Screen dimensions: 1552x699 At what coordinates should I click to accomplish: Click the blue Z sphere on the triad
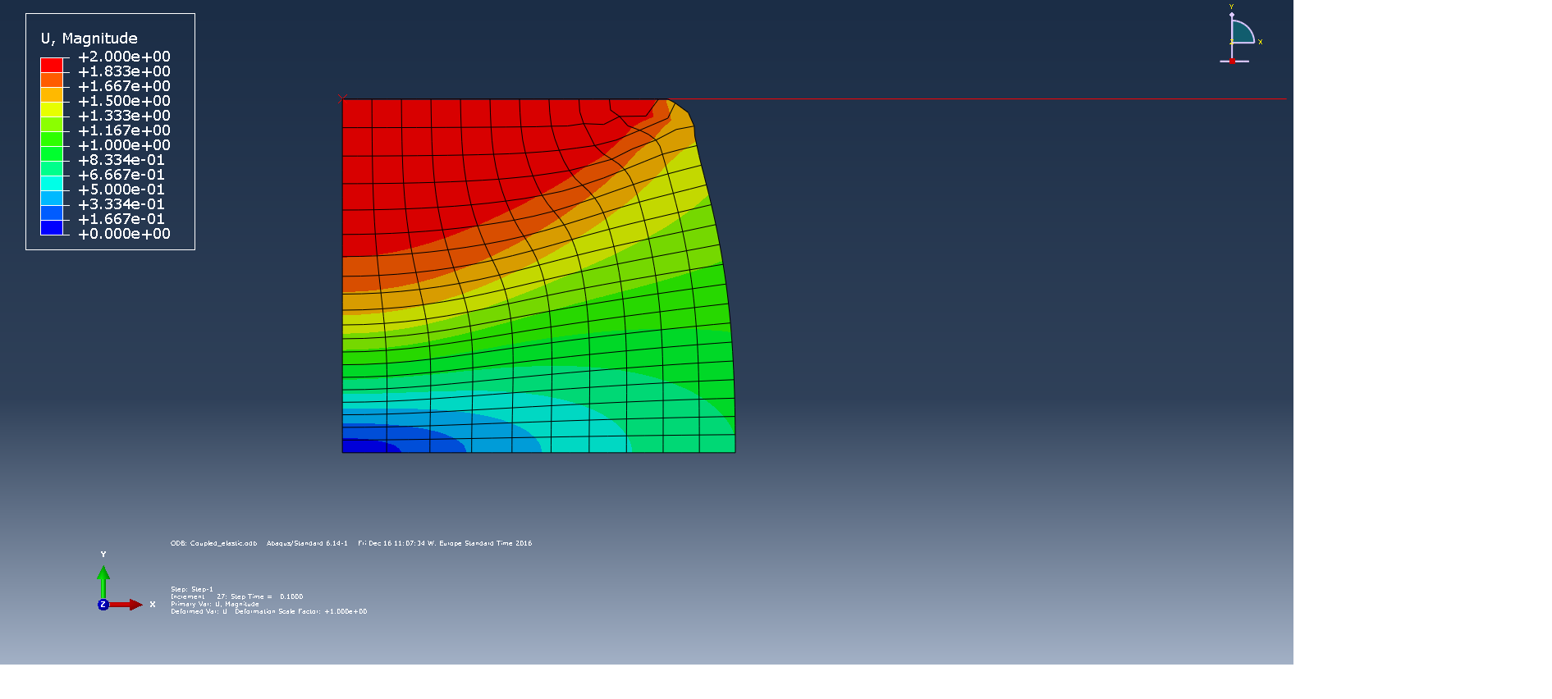[103, 605]
